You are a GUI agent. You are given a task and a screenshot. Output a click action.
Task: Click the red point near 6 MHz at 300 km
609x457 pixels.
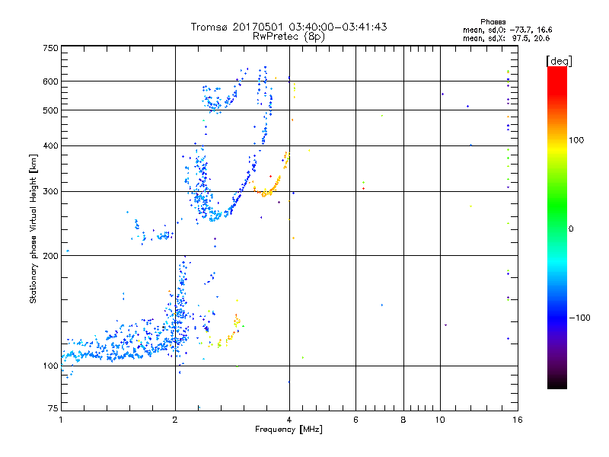click(x=364, y=188)
